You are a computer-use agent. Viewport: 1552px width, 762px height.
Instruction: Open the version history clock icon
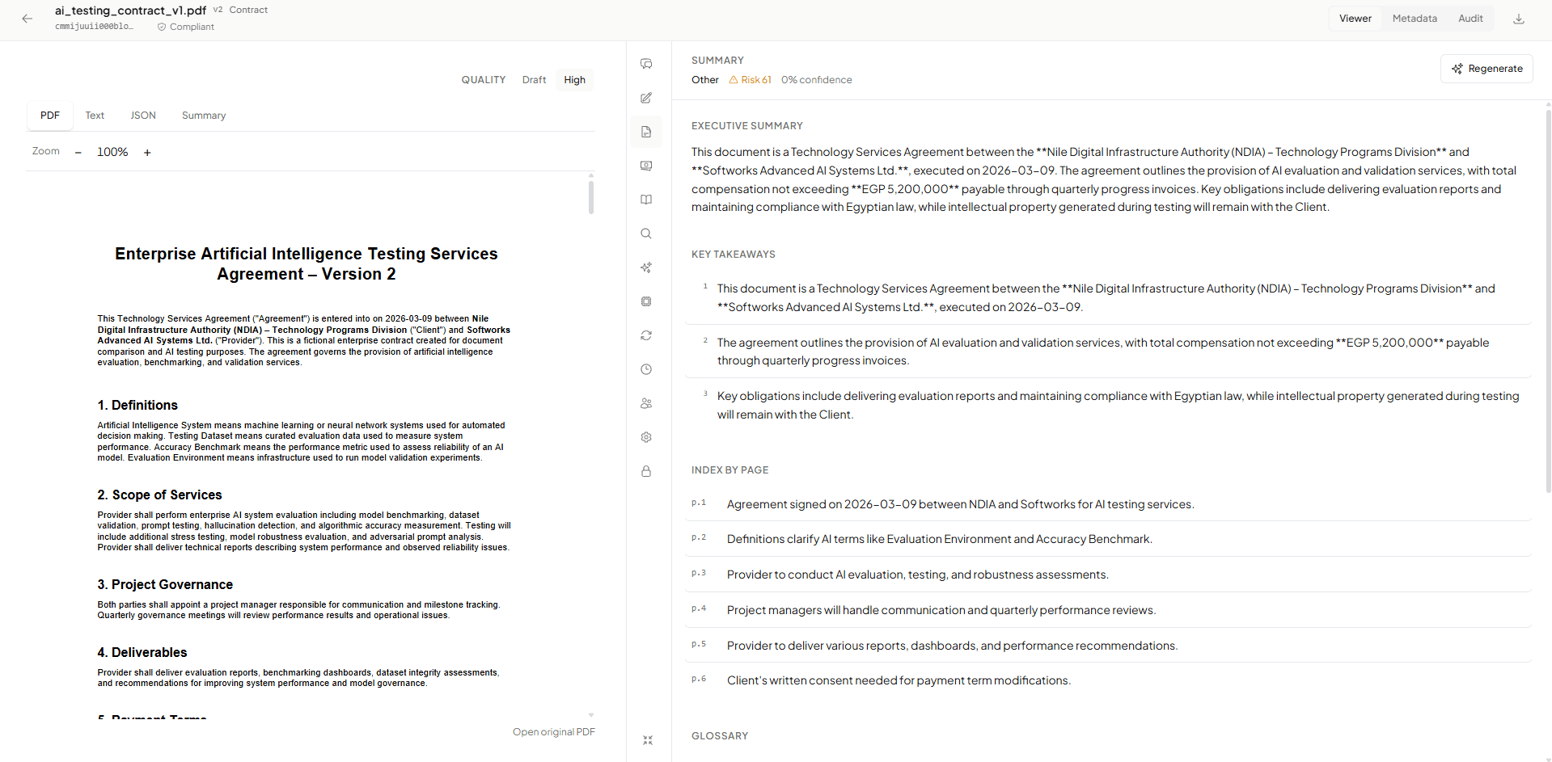[x=646, y=369]
